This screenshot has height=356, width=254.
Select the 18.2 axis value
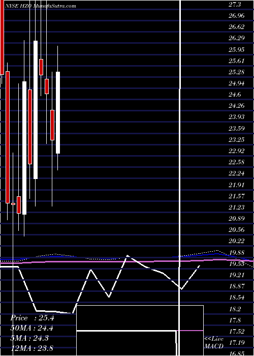tap(235, 309)
